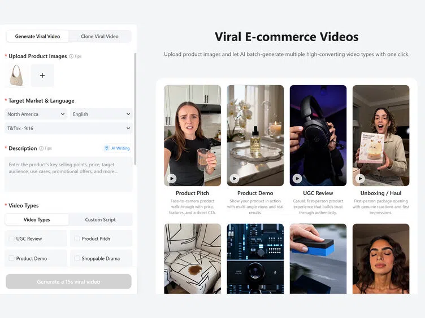The width and height of the screenshot is (425, 318).
Task: Click the Video Types section heading
Action: 24,205
